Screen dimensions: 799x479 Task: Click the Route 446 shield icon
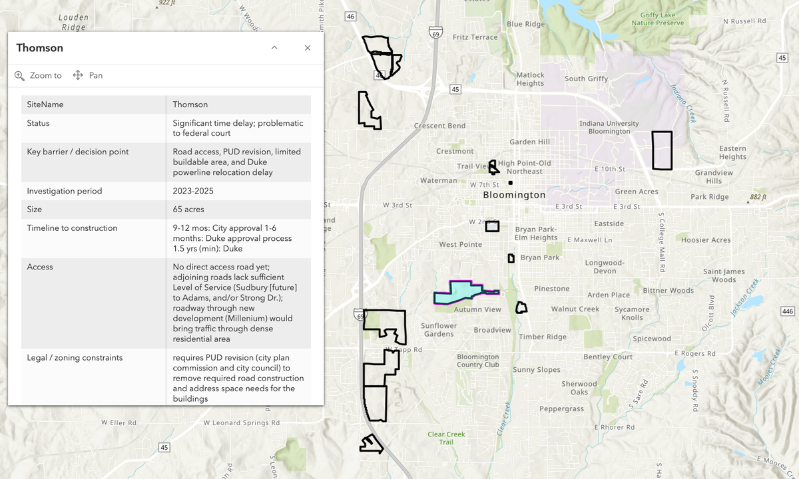(787, 311)
